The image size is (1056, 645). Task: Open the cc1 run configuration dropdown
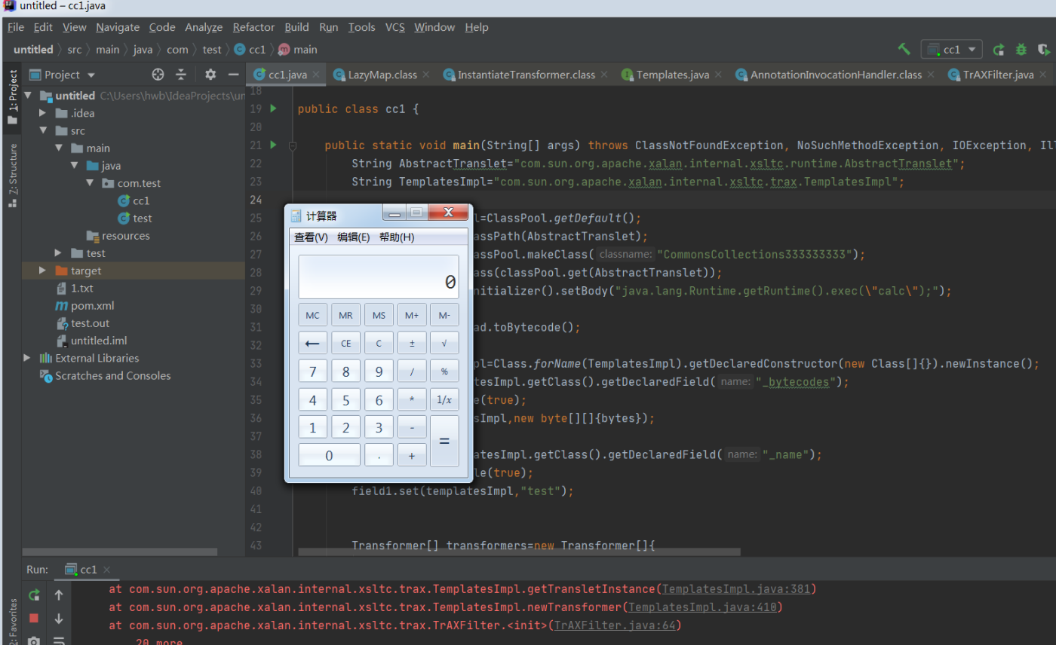951,49
